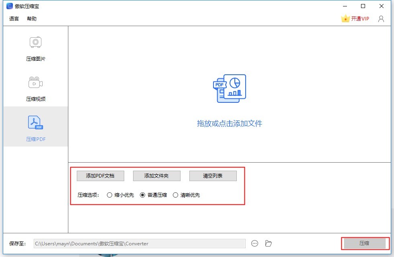Viewport: 394px width, 257px height.
Task: Open the 语言 menu
Action: [x=14, y=18]
